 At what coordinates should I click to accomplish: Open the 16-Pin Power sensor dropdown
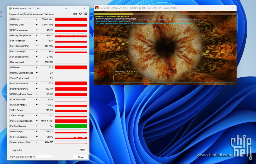pos(37,110)
